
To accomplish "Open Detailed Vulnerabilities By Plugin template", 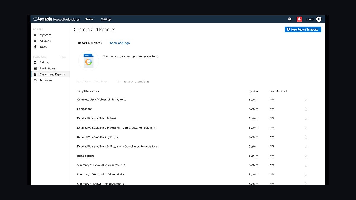I will pyautogui.click(x=98, y=137).
